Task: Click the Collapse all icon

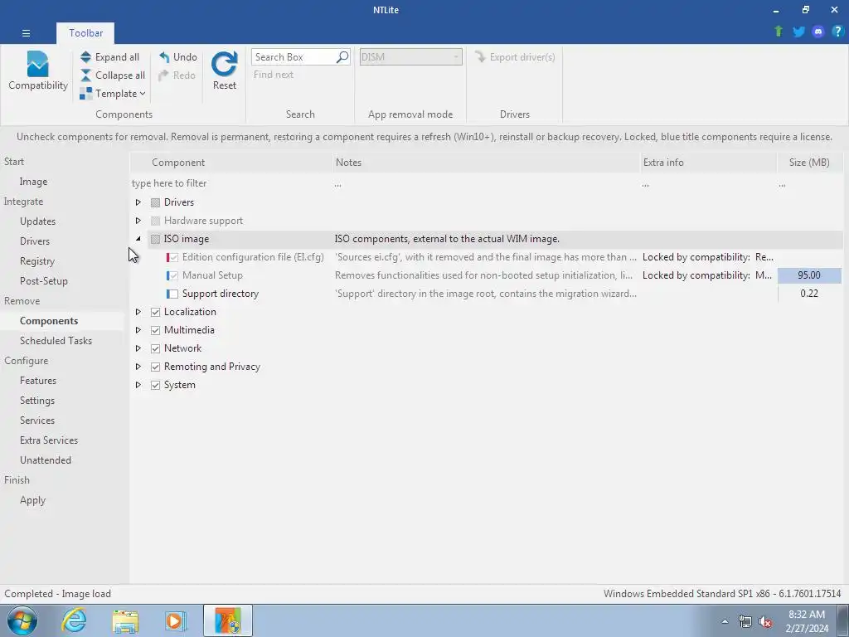Action: (85, 75)
